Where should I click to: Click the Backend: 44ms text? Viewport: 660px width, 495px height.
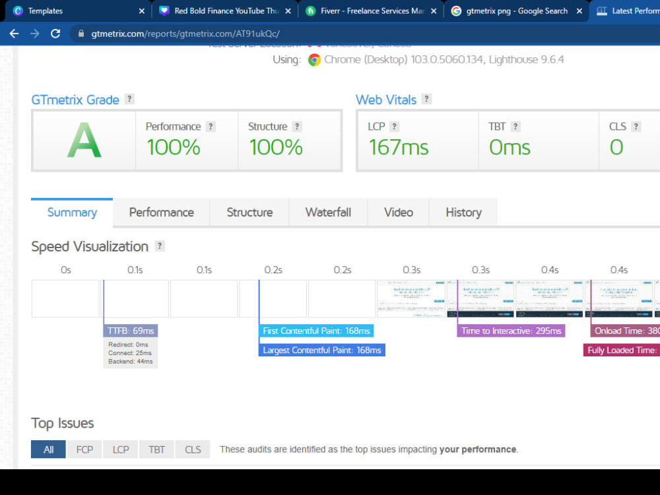[x=131, y=362]
